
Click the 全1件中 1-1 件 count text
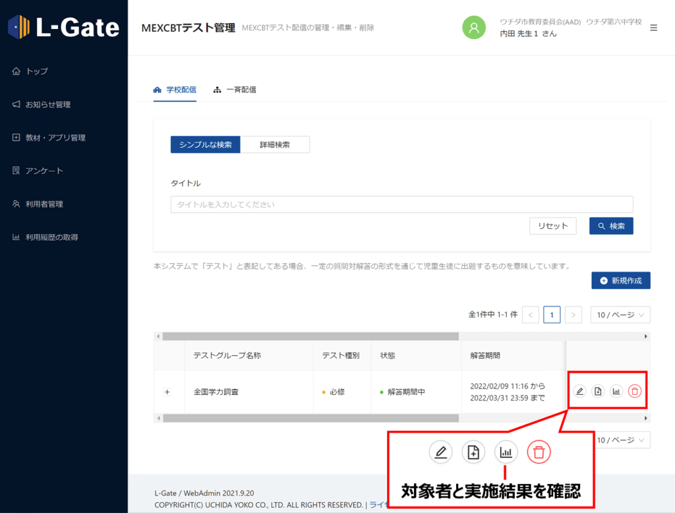[x=493, y=315]
